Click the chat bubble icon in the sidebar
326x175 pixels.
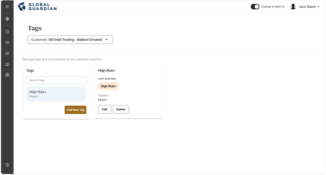tap(7, 53)
